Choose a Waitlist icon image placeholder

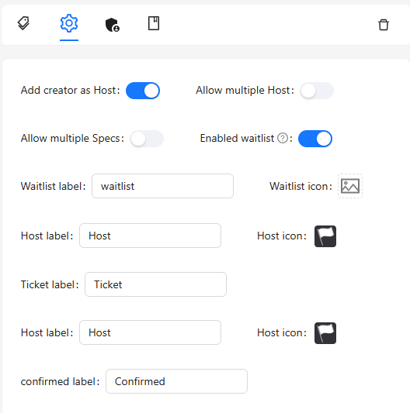350,186
